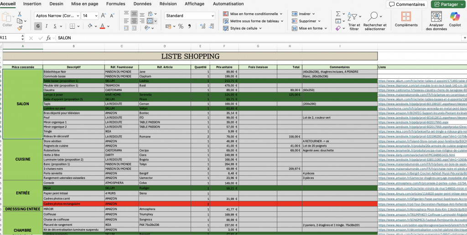Open the Mise en page tab

(84, 4)
